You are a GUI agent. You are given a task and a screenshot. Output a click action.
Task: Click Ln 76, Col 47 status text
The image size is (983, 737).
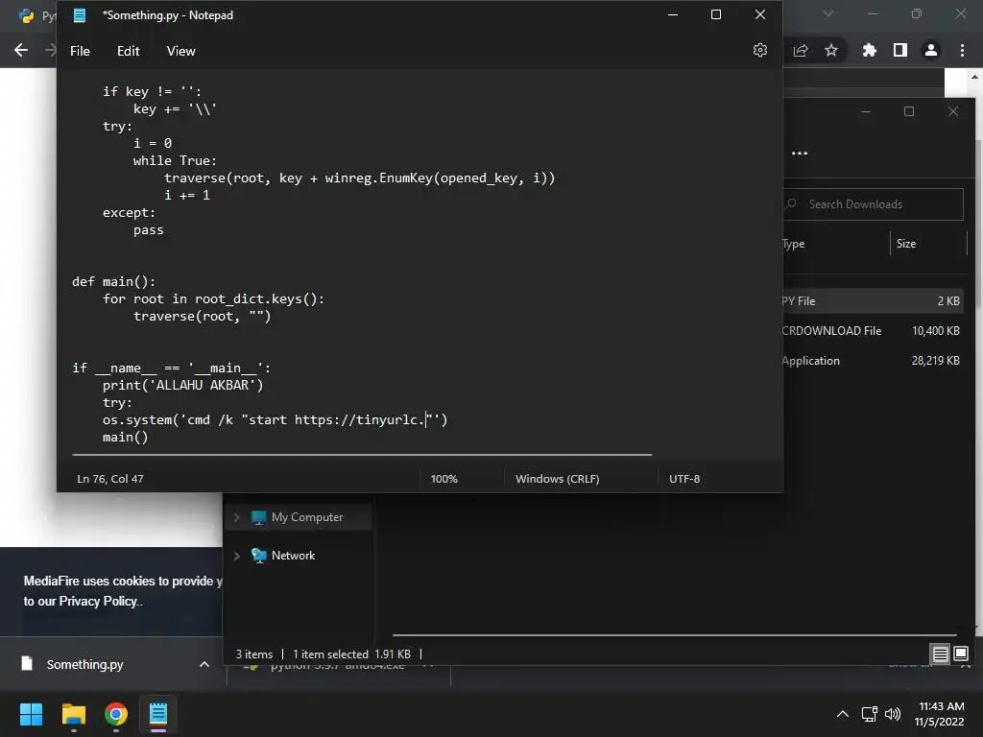[x=110, y=479]
